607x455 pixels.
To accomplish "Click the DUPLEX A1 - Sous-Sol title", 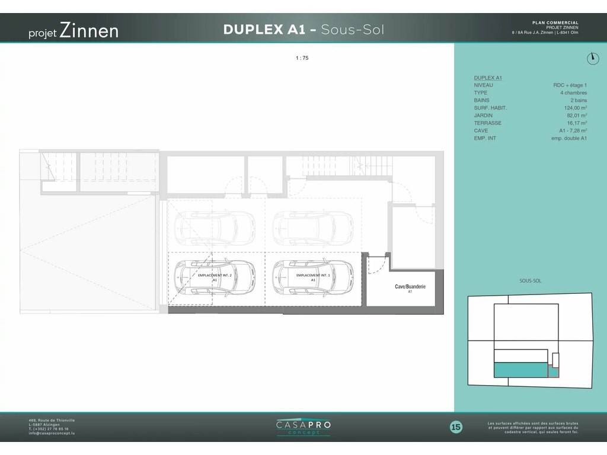I will (303, 30).
